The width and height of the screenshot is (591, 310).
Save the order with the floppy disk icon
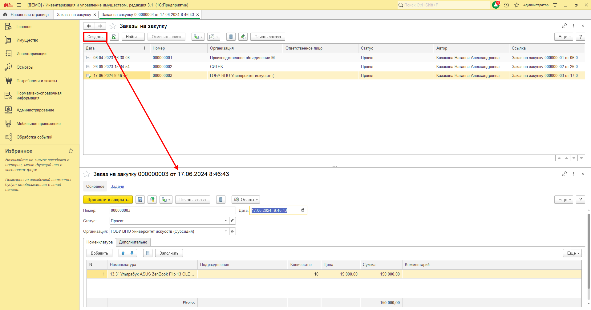140,199
